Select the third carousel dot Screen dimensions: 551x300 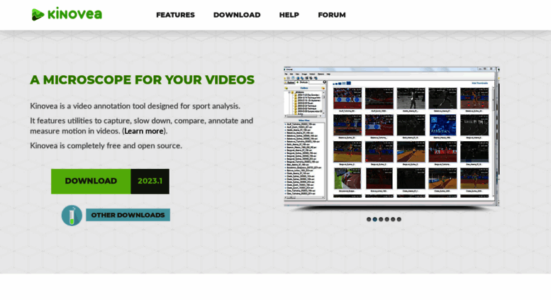(x=381, y=219)
